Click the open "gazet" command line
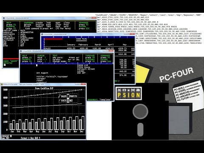Image resolution: width=204 pixels, height=153 pixels. tap(11, 61)
